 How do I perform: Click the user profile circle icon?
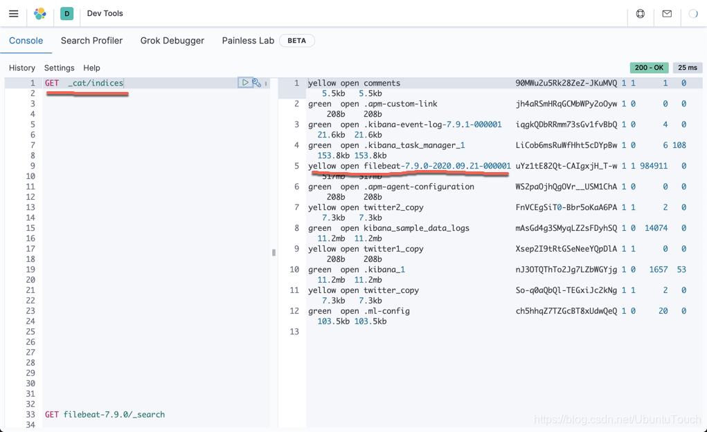tap(693, 14)
